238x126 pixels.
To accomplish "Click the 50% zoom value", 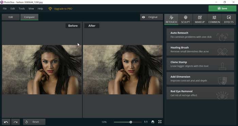I will (x=104, y=122).
